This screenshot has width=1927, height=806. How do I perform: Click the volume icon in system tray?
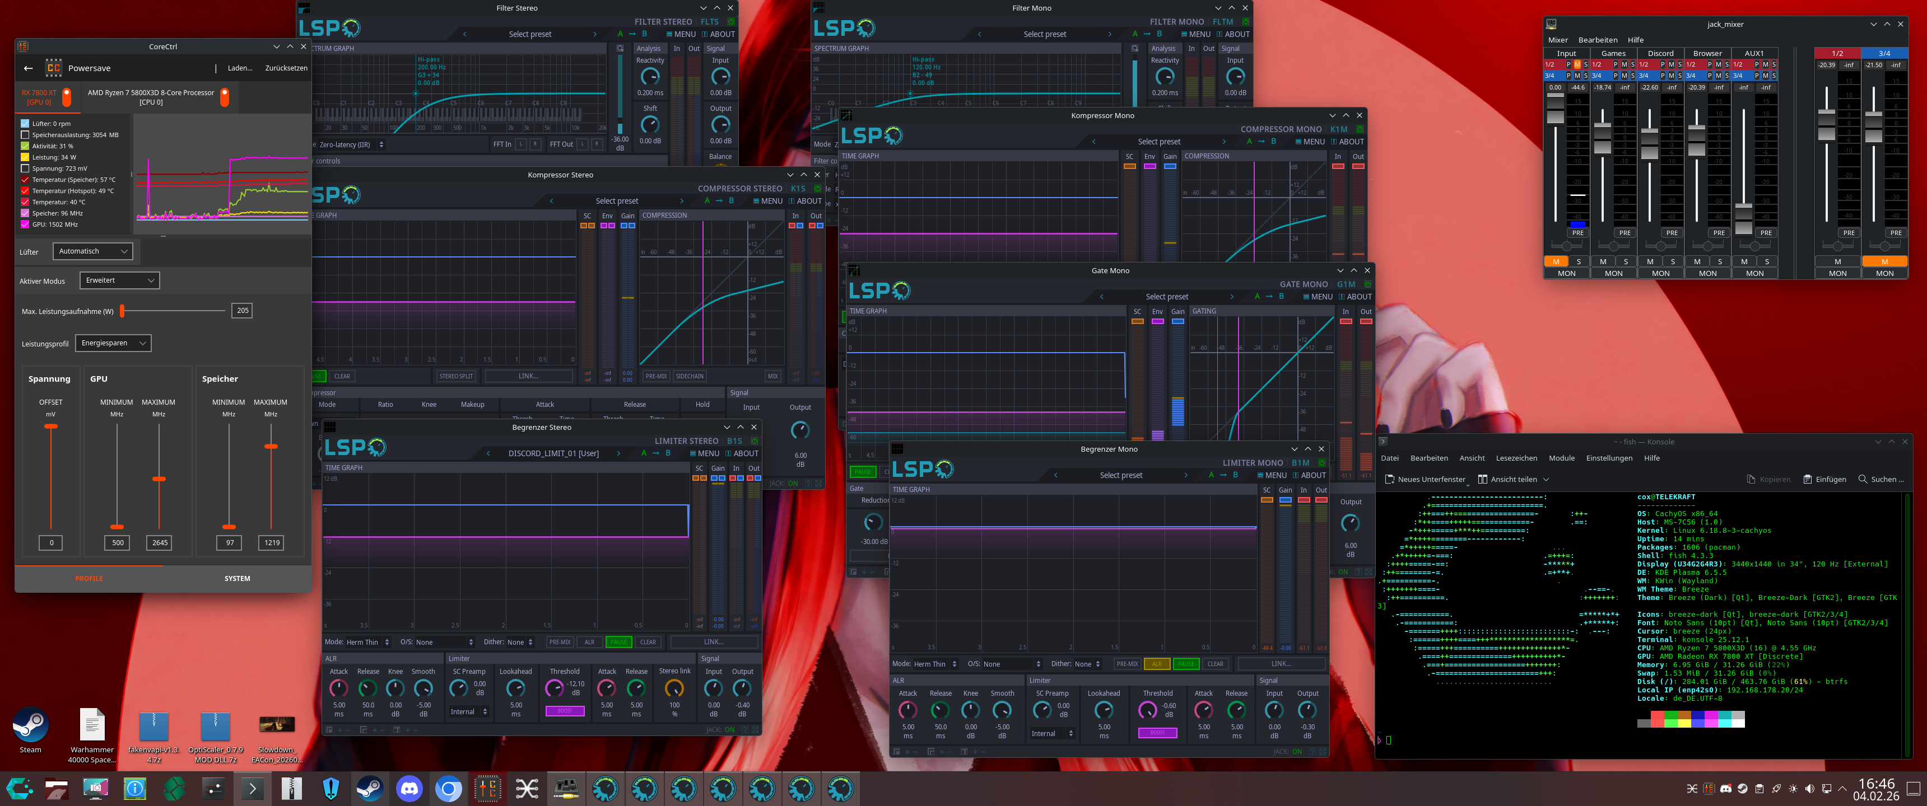1809,789
